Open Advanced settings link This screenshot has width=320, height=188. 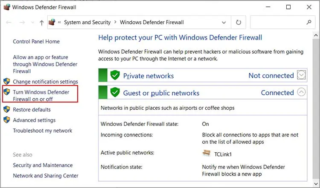pos(34,120)
